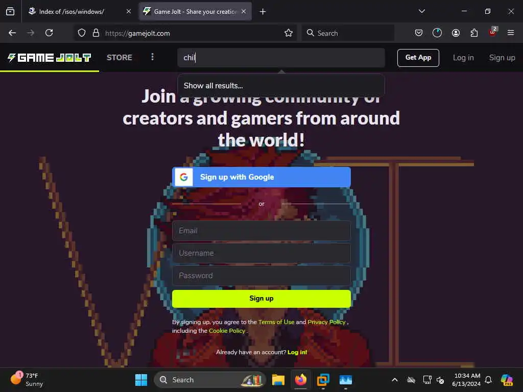This screenshot has height=392, width=523.
Task: Open the STORE page
Action: (120, 57)
